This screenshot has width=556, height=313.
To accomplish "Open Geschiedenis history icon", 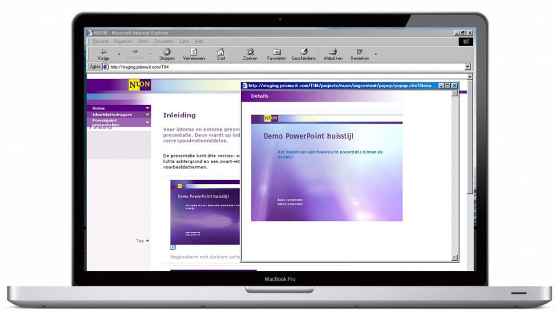I will click(304, 54).
